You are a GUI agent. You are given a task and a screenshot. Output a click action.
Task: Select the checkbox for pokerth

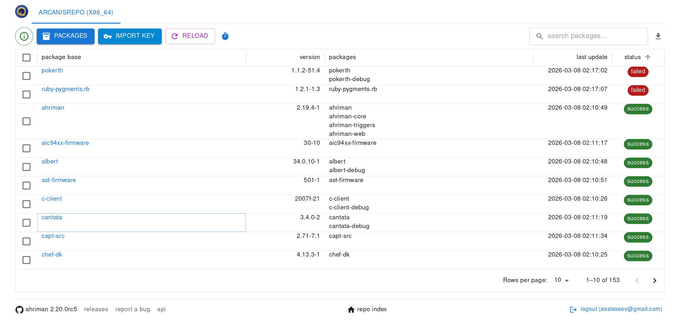[26, 76]
